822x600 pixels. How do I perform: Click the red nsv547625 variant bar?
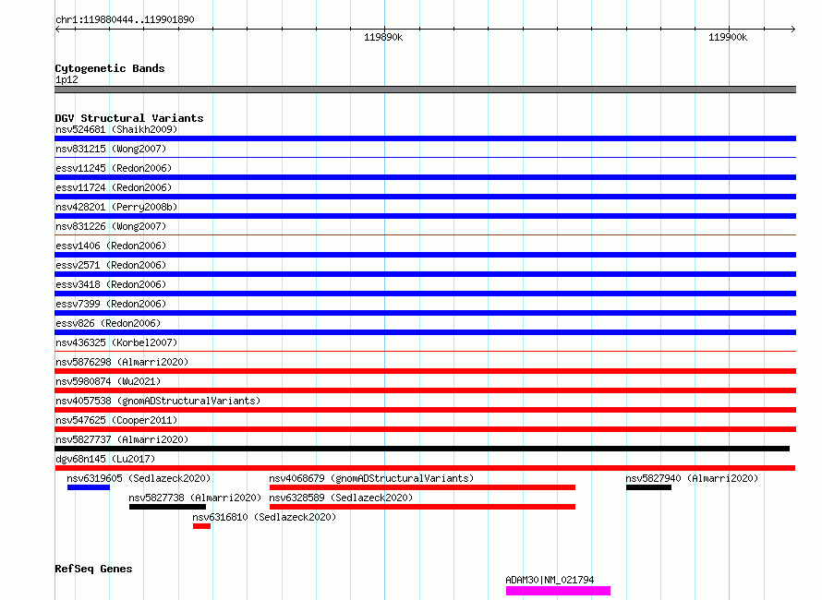click(425, 429)
